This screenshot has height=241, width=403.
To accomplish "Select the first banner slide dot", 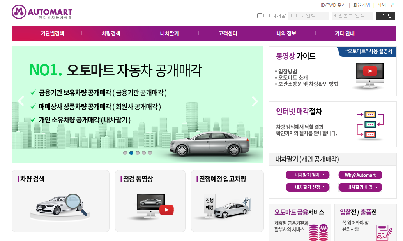I will [125, 153].
